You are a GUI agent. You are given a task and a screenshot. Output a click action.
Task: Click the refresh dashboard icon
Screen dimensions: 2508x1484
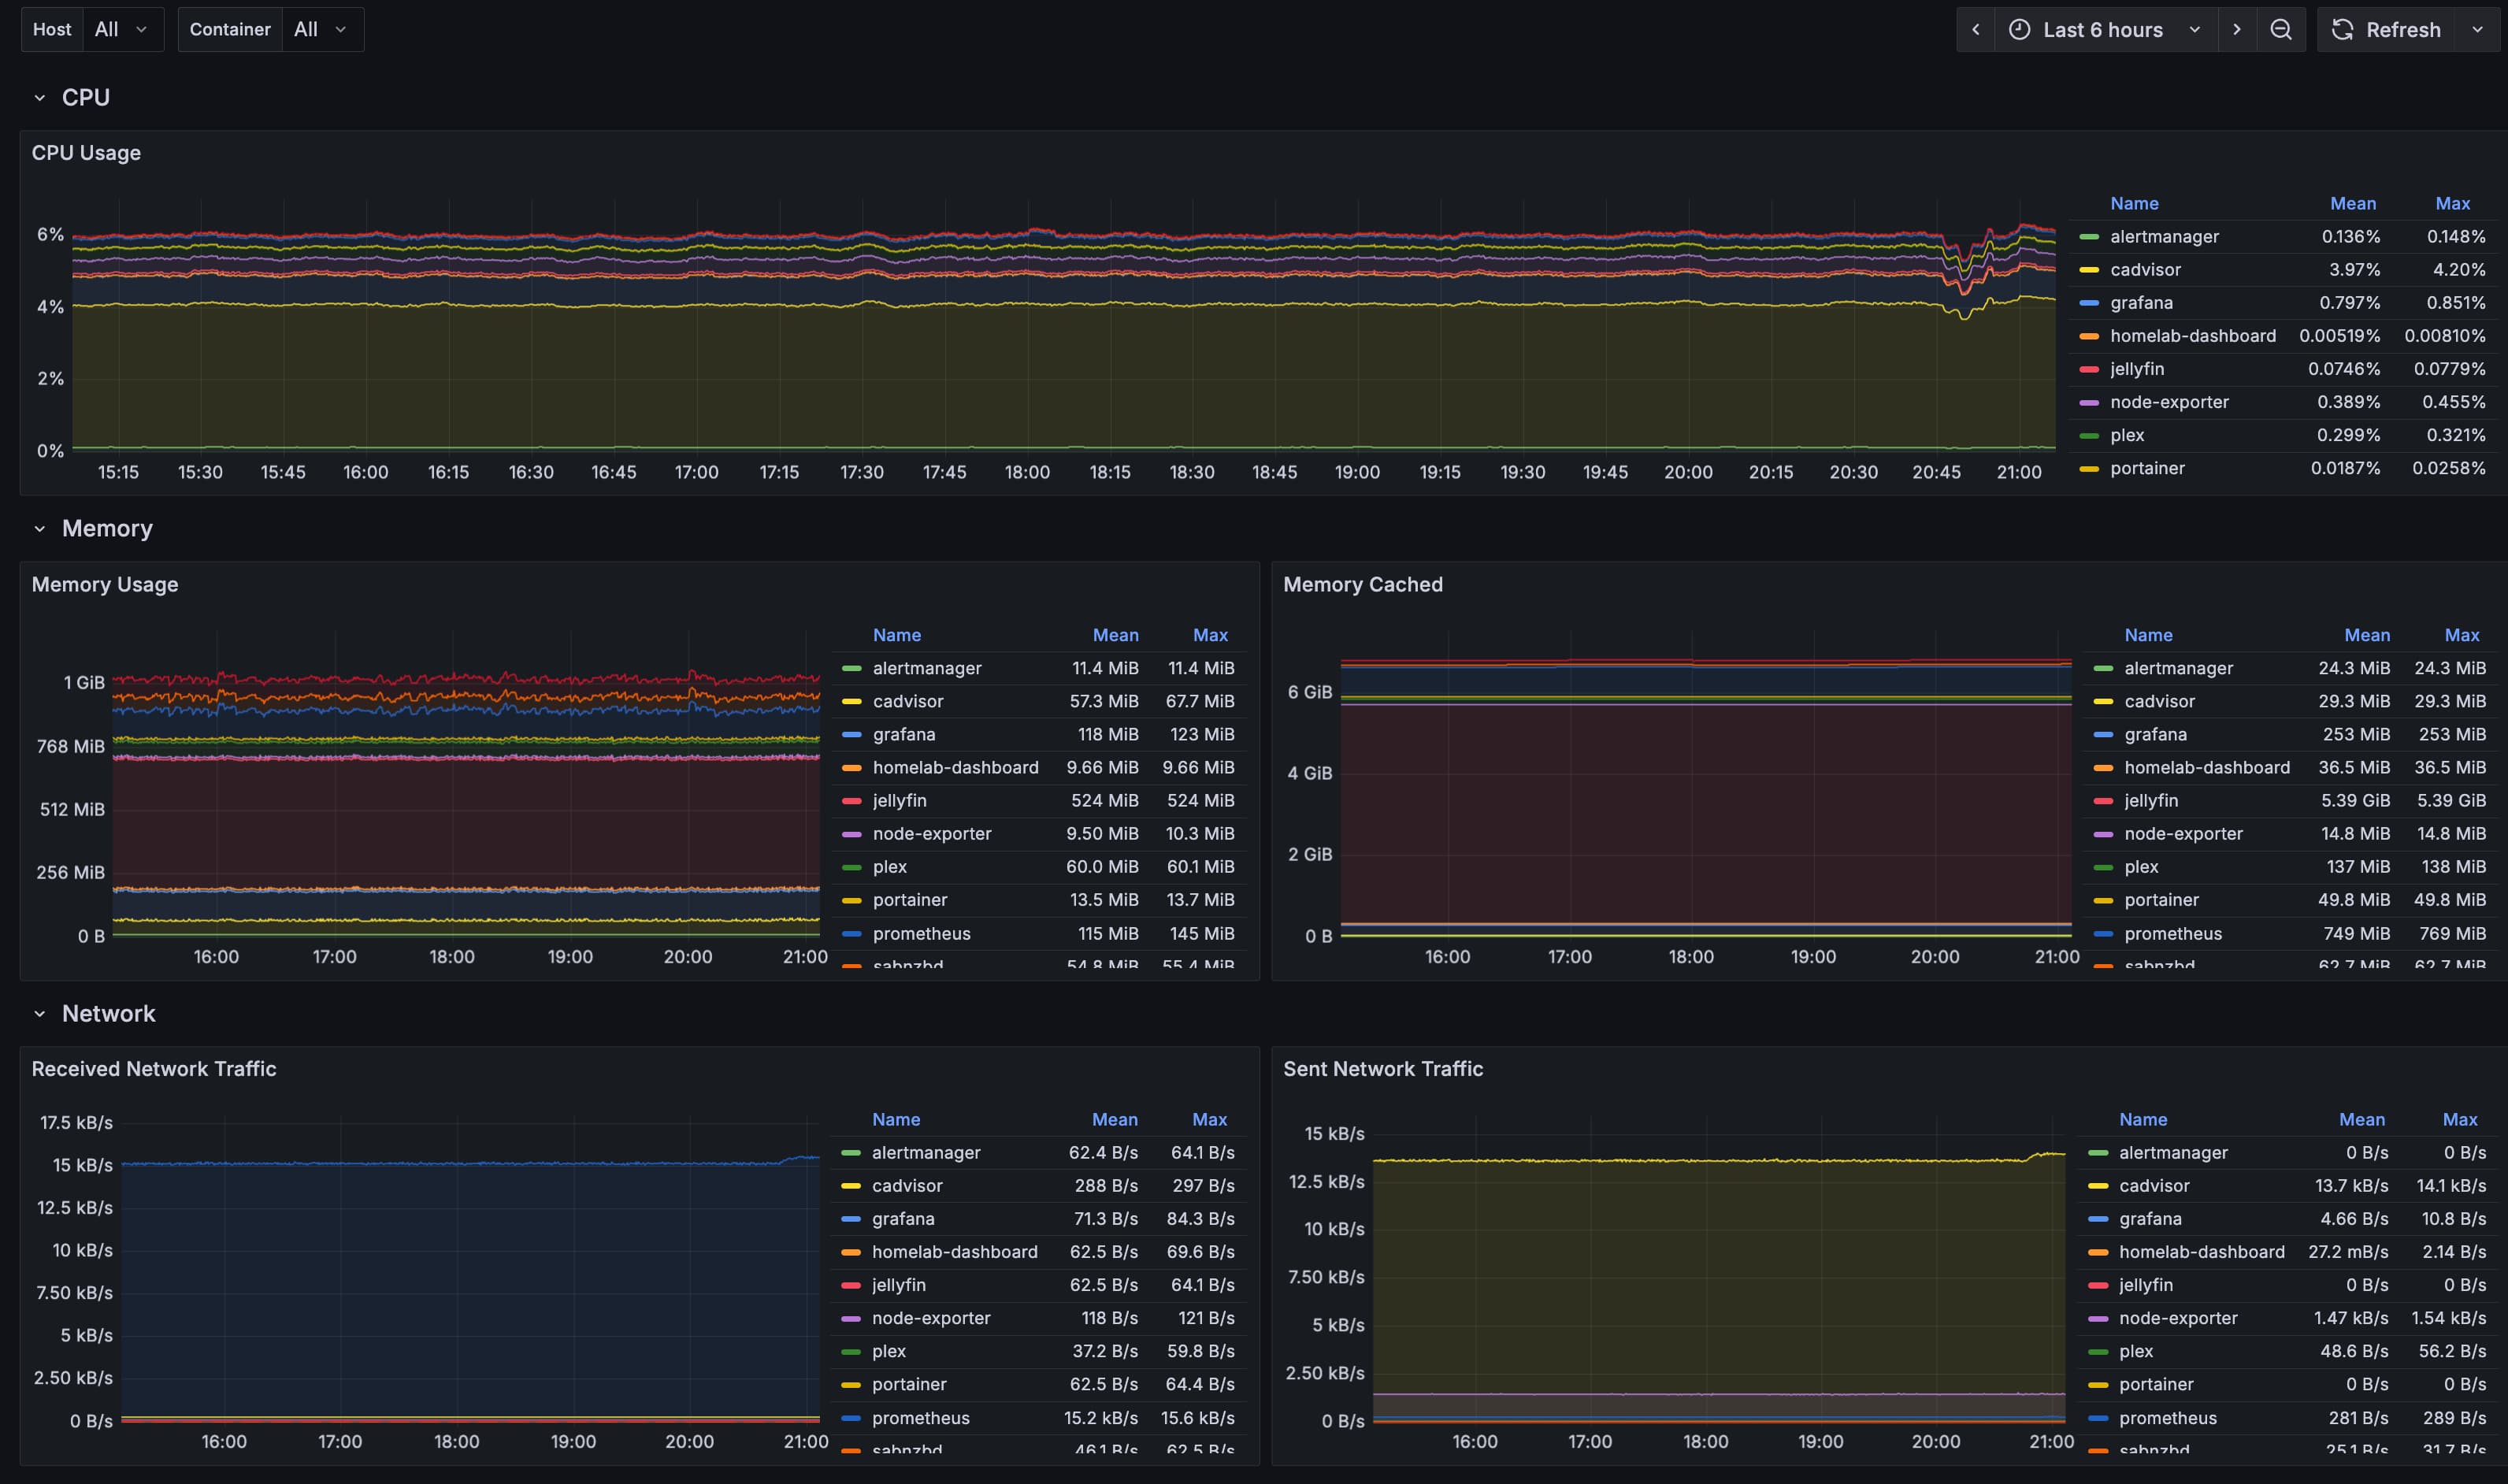pyautogui.click(x=2341, y=29)
